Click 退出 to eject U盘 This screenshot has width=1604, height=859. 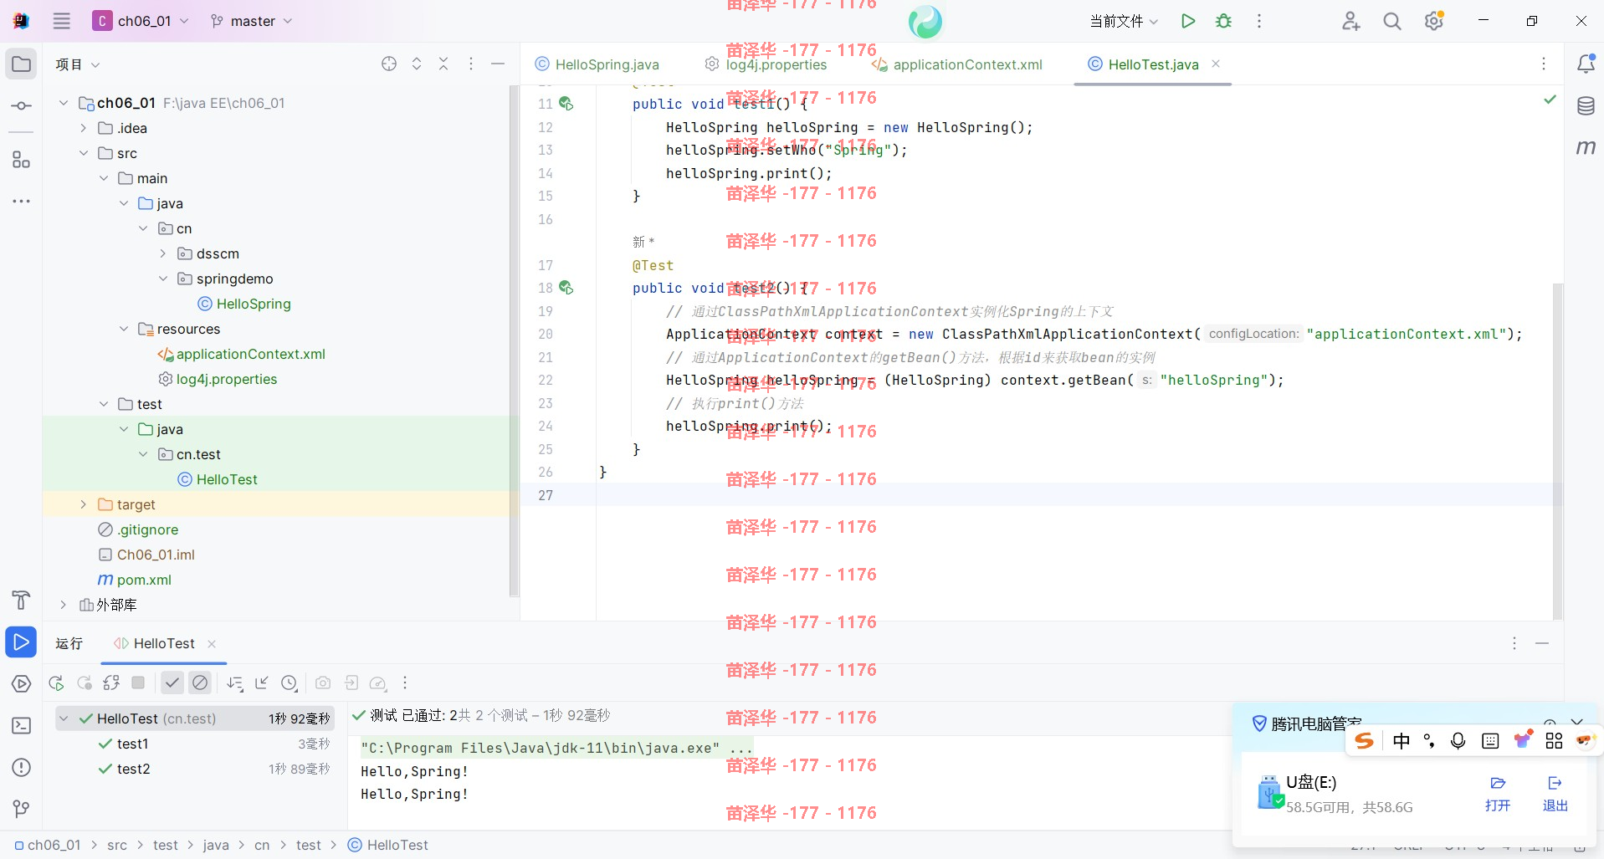[x=1555, y=794]
